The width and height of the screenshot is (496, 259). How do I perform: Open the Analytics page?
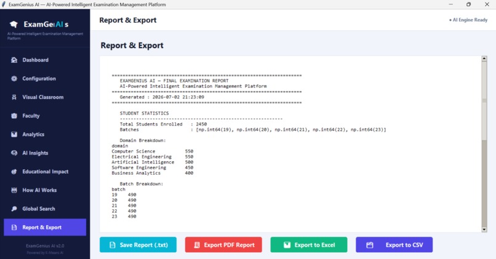tap(45, 134)
